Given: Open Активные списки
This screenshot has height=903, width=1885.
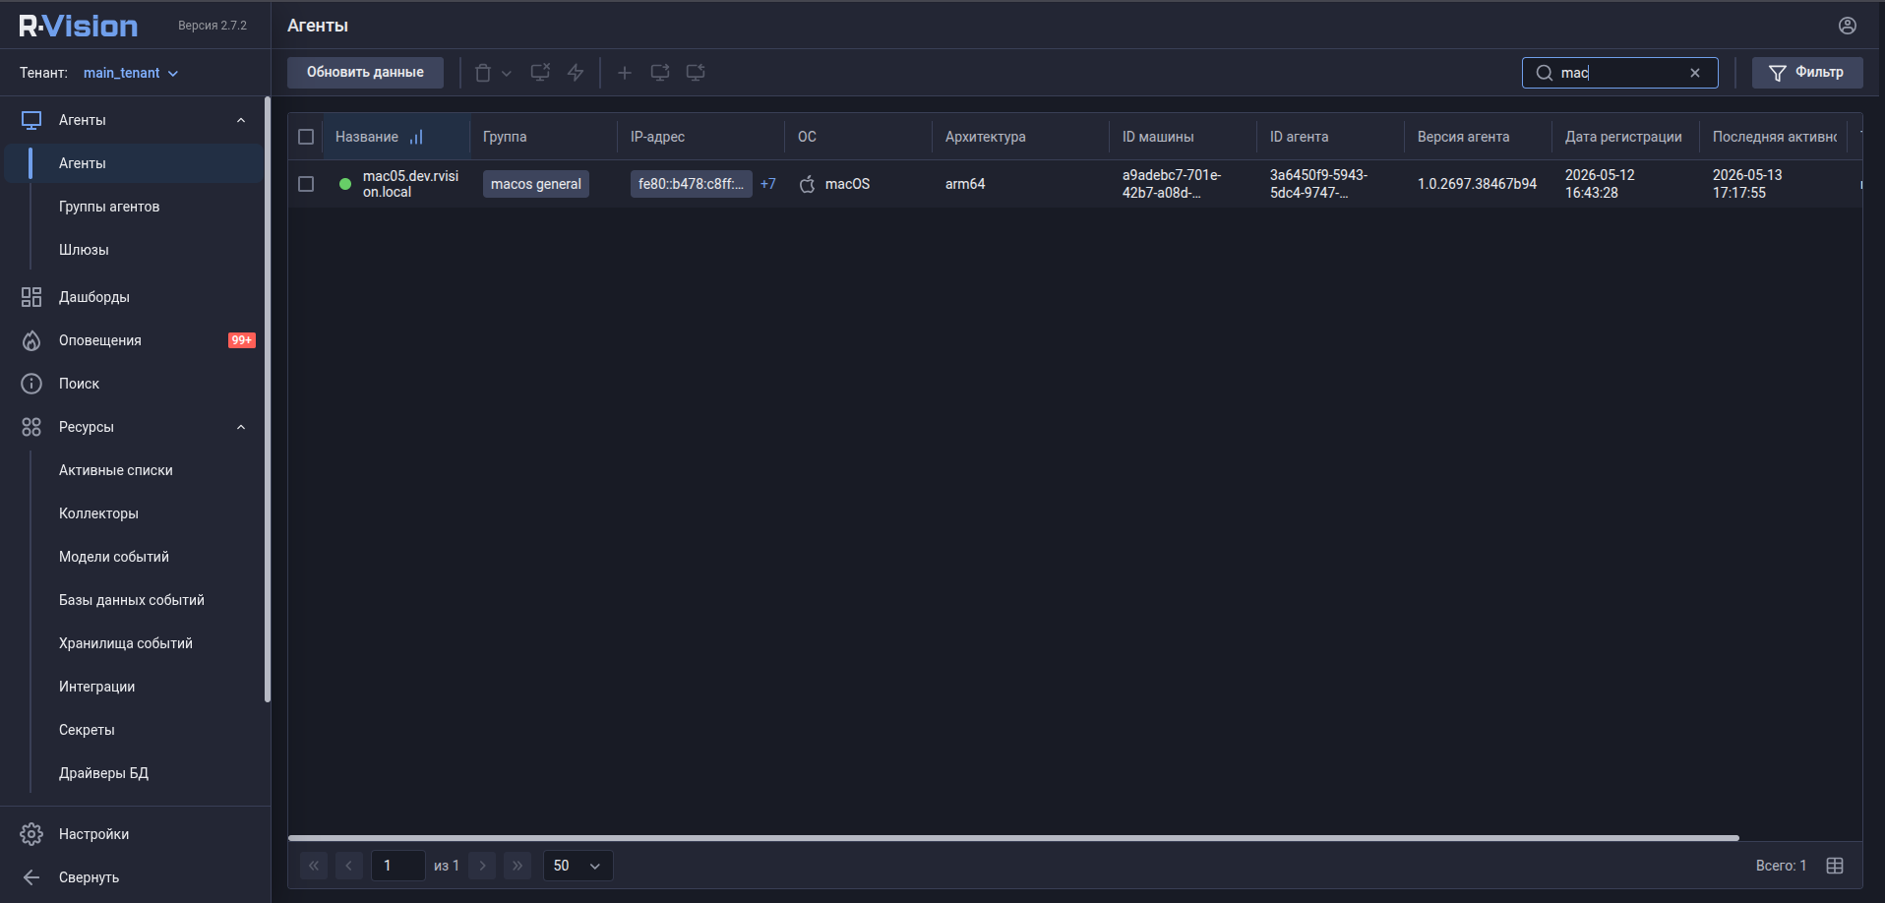Looking at the screenshot, I should coord(116,470).
